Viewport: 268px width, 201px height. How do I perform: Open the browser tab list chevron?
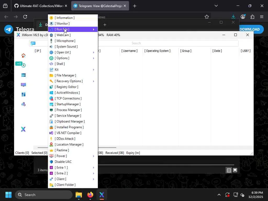[x=216, y=6]
